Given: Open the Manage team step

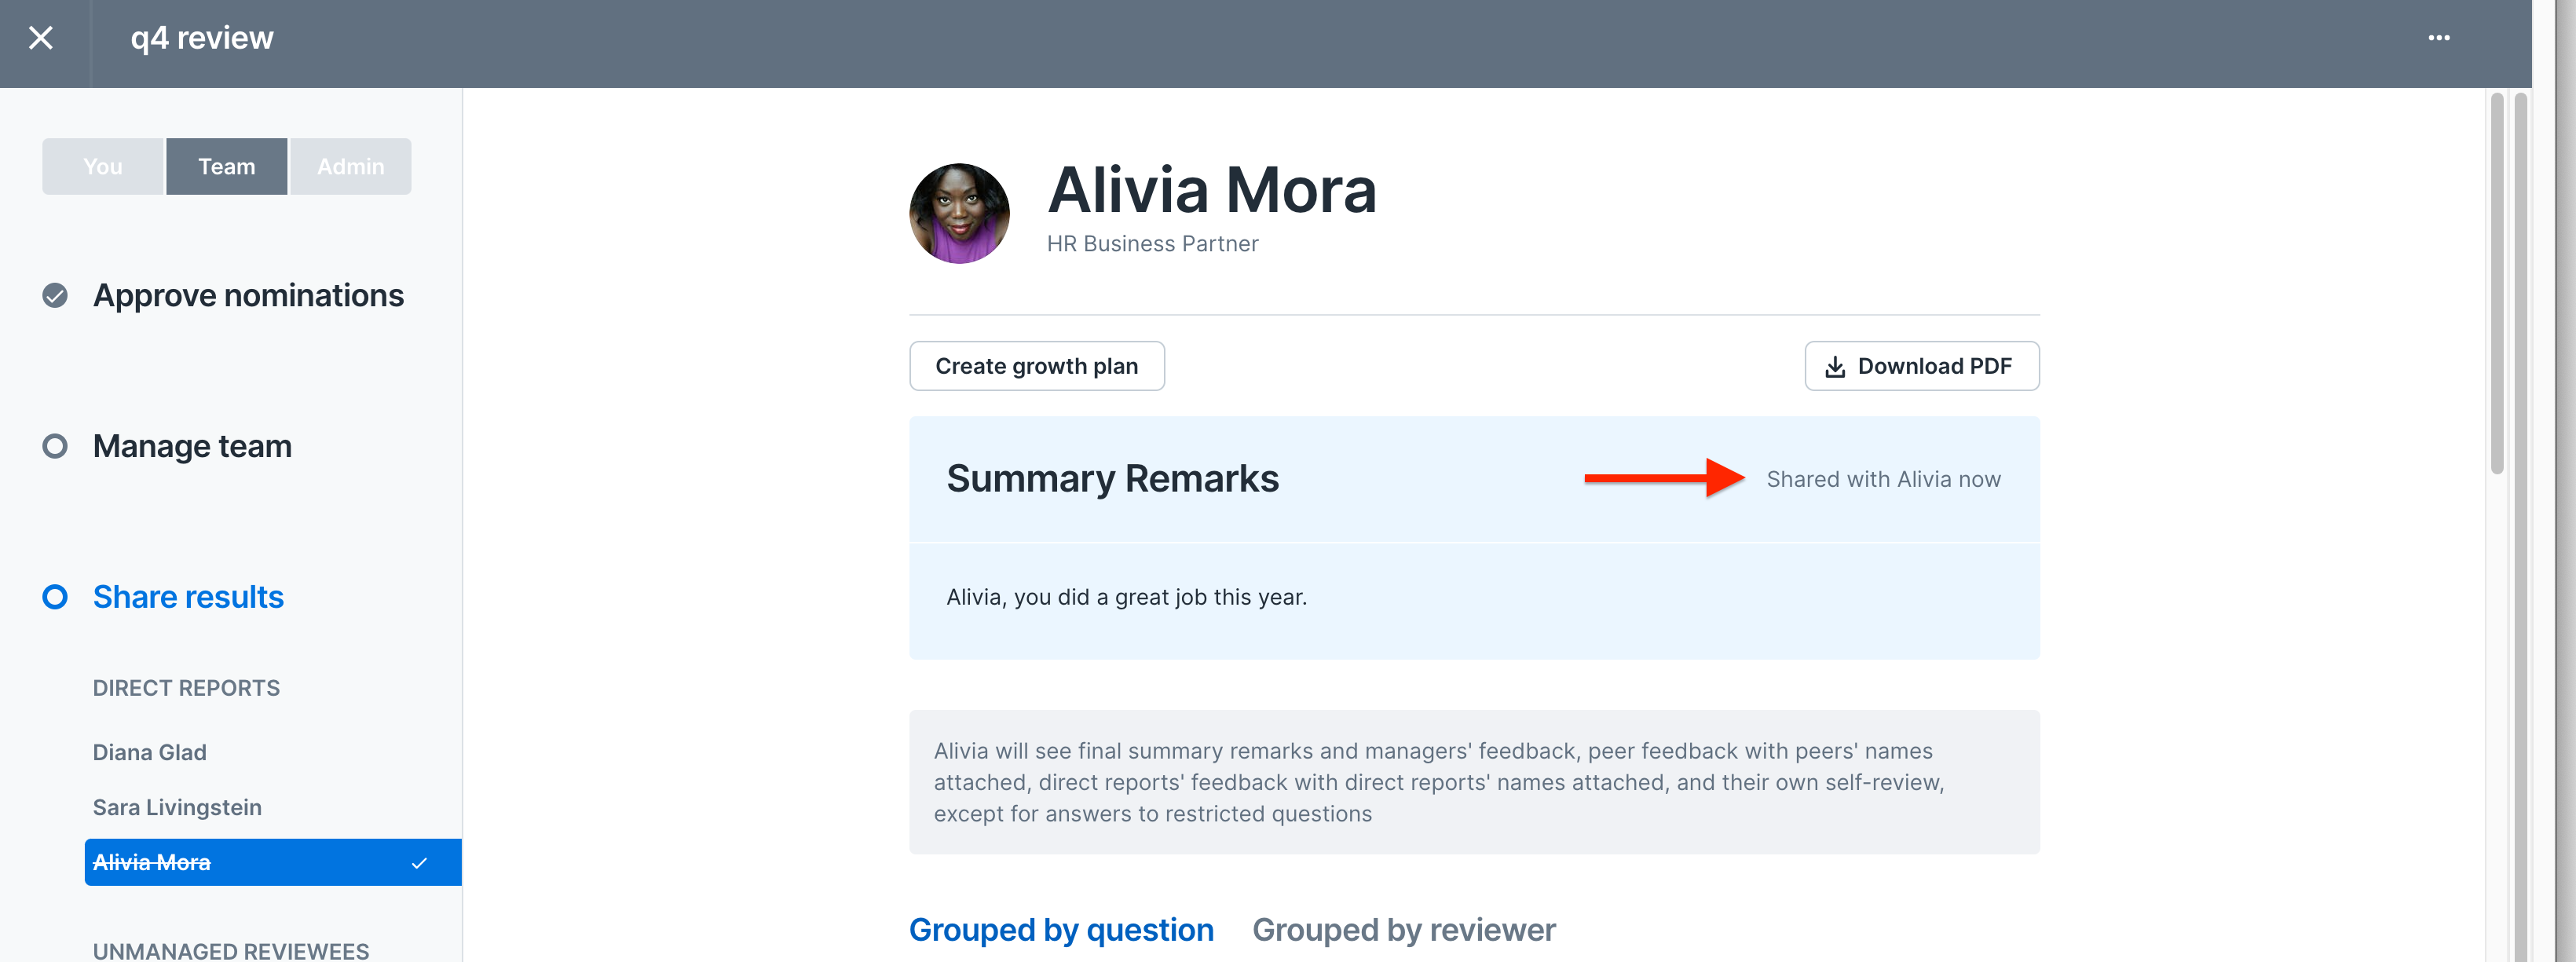Looking at the screenshot, I should pyautogui.click(x=192, y=446).
